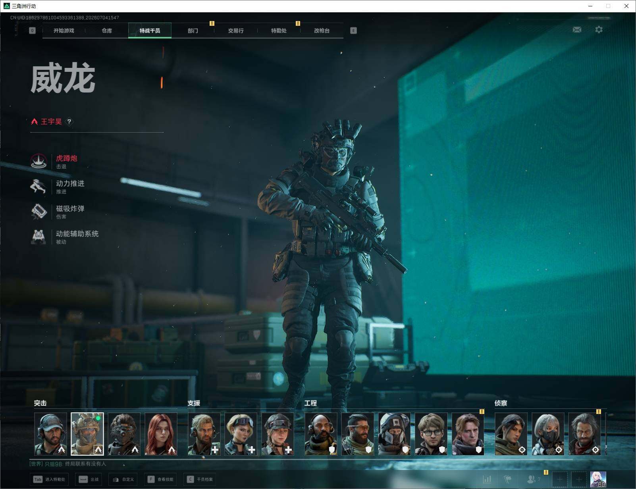Click the world chat message line
The width and height of the screenshot is (636, 489).
pyautogui.click(x=68, y=464)
